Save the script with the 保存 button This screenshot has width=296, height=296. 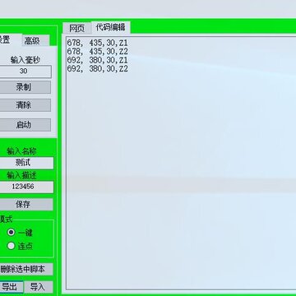coord(25,205)
